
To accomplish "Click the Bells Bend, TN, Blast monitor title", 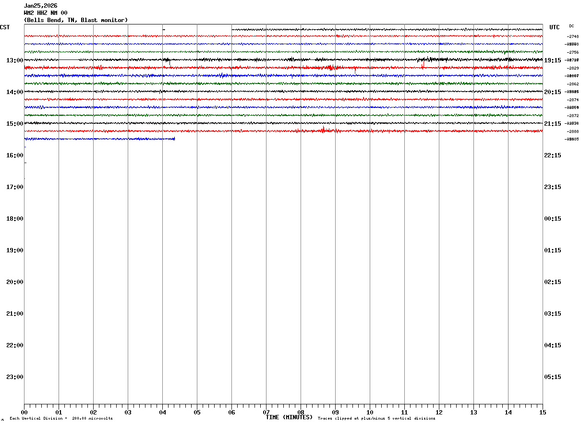I will pyautogui.click(x=76, y=20).
